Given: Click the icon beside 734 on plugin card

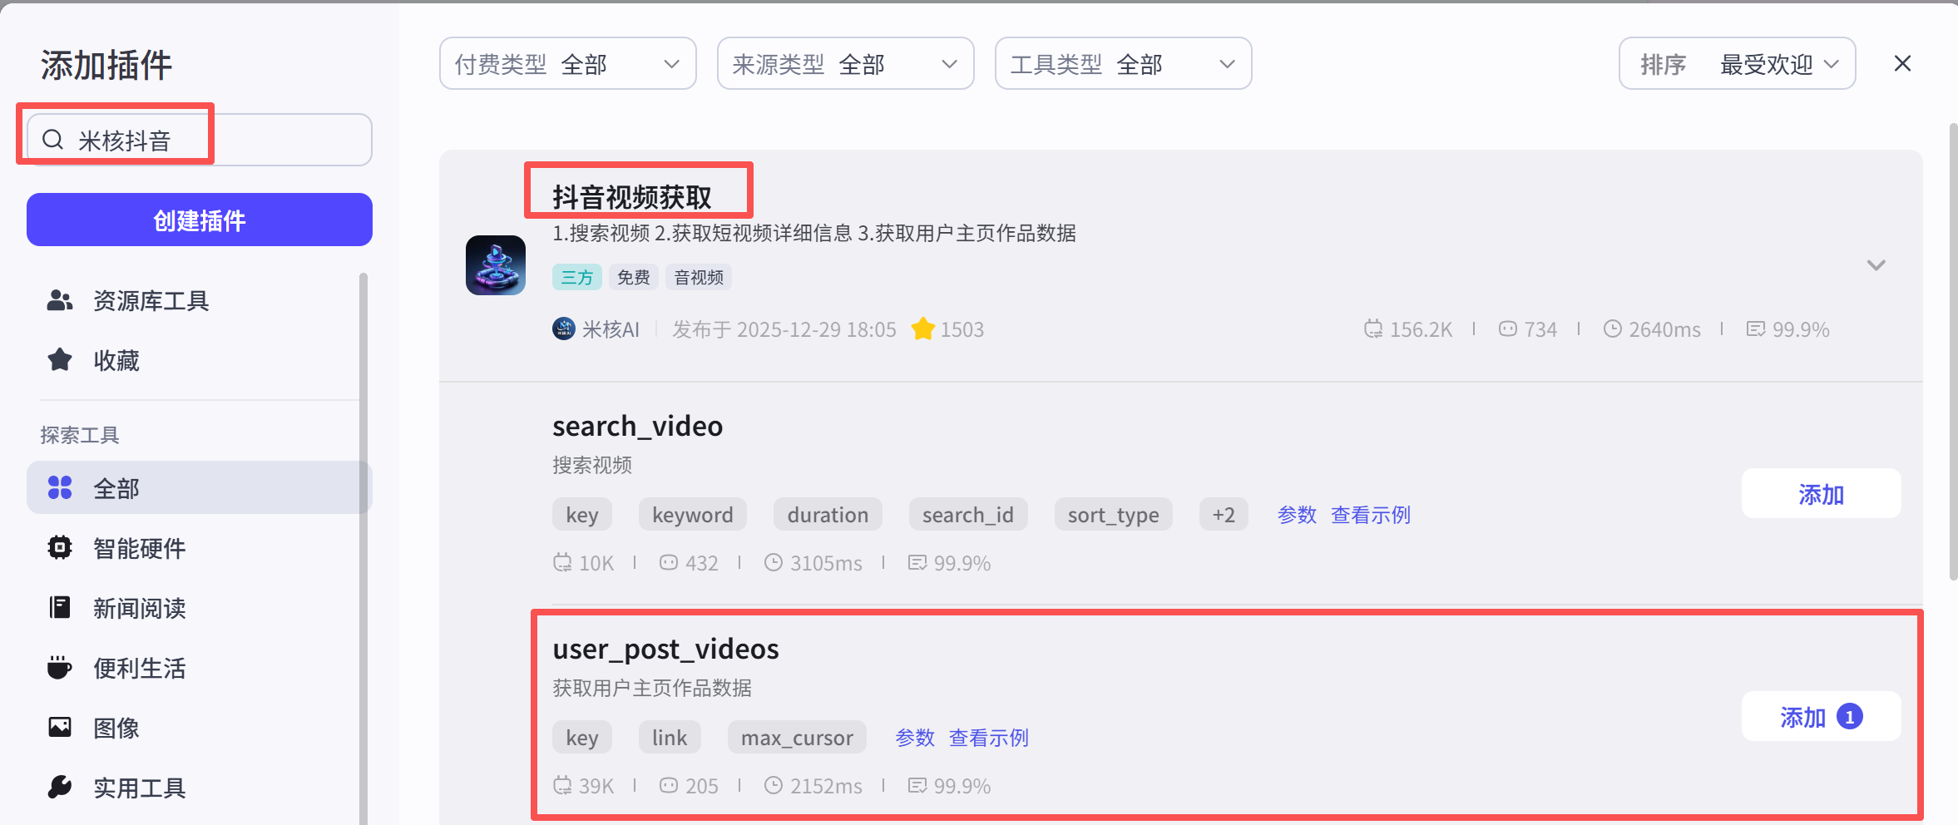Looking at the screenshot, I should (x=1507, y=329).
